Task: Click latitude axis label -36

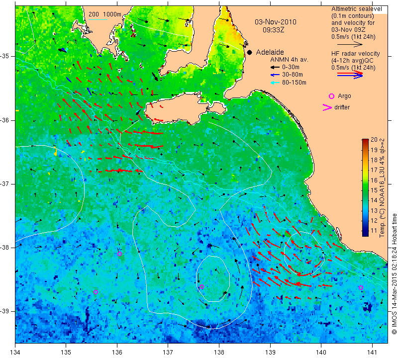Action: coord(4,120)
